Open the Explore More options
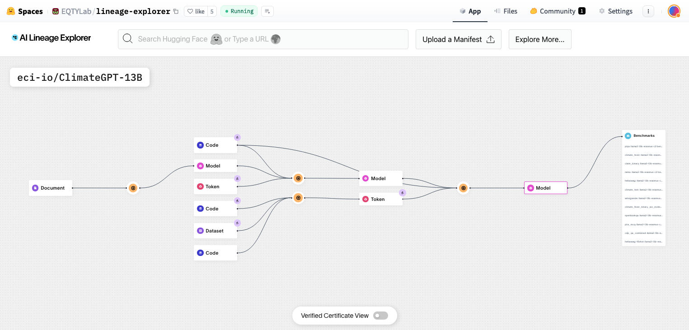 click(540, 39)
